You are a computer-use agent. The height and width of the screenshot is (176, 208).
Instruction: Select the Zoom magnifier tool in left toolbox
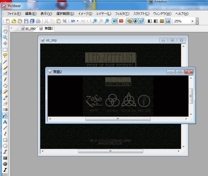tap(5, 37)
